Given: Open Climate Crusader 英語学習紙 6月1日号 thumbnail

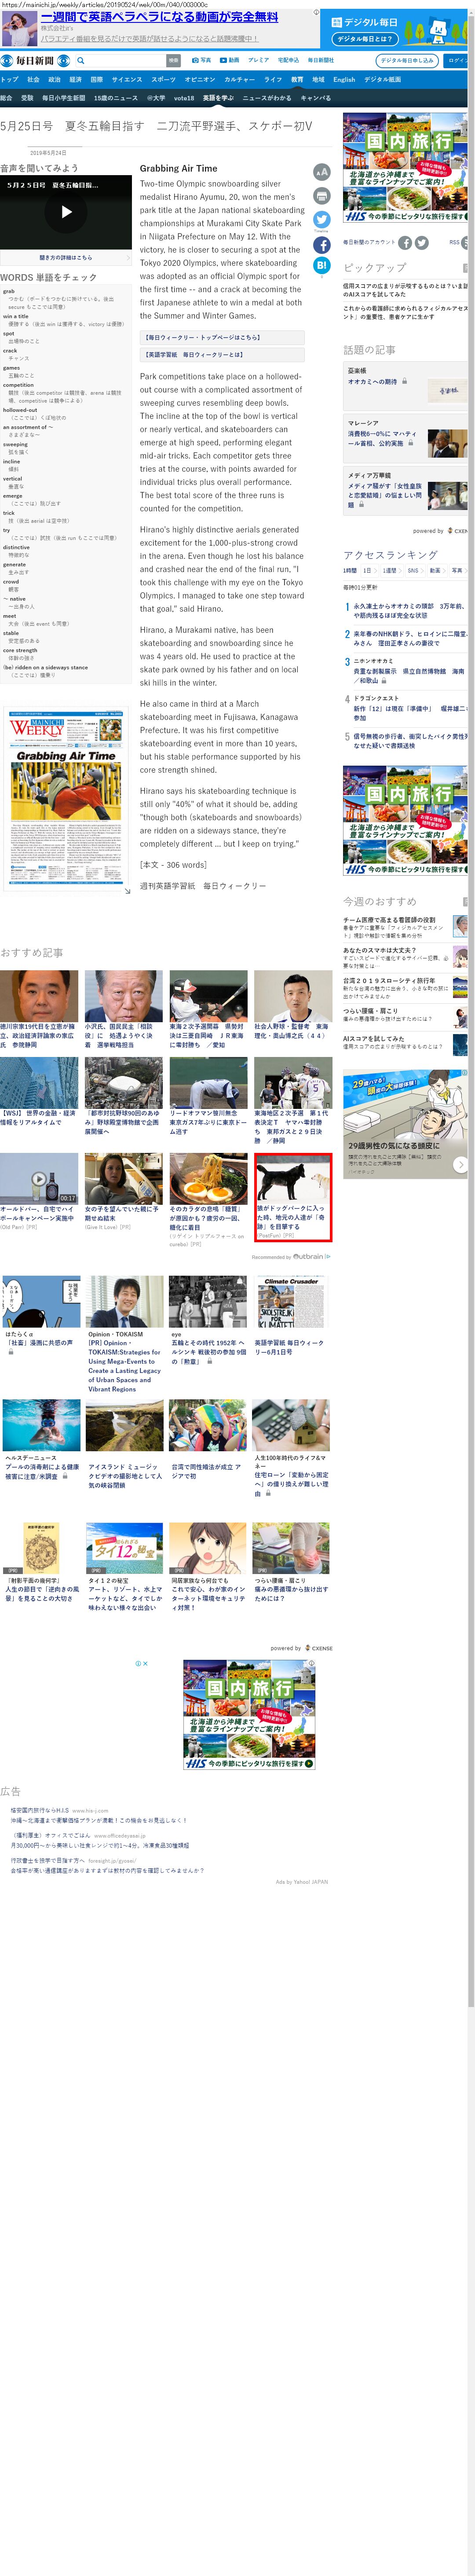Looking at the screenshot, I should pos(291,1302).
